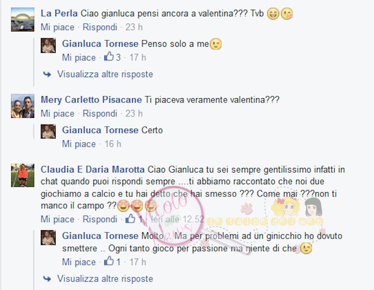Open Claudia E Daria Marotta's avatar
374x290 pixels.
tap(22, 175)
